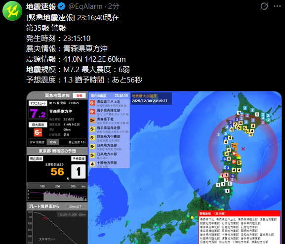Click the orange 56 seconds countdown
The width and height of the screenshot is (285, 244).
[57, 171]
